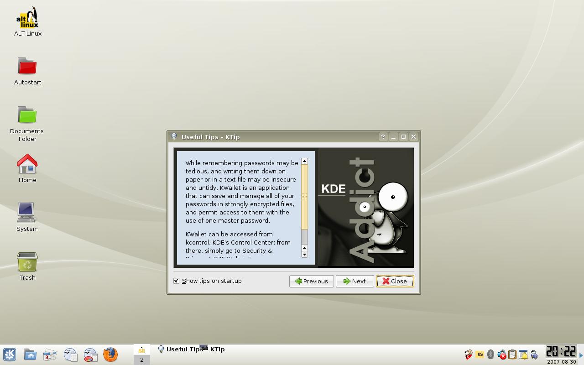Click the US keyboard layout indicator
The image size is (584, 365).
(480, 354)
